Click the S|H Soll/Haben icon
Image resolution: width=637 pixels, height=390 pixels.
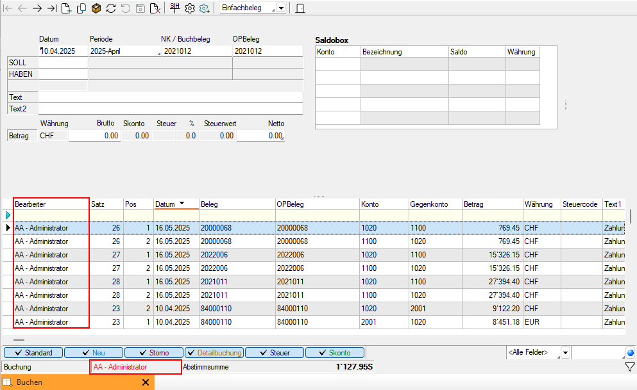(x=174, y=8)
